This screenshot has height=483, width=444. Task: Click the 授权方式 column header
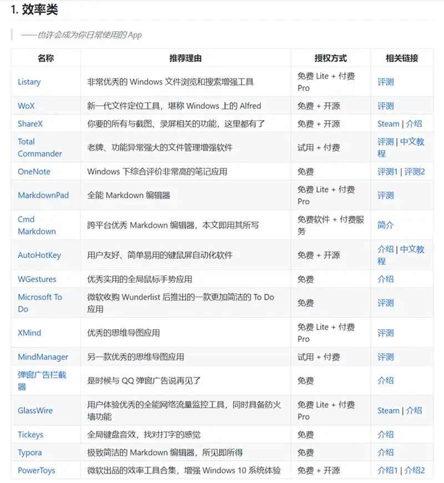pyautogui.click(x=331, y=58)
